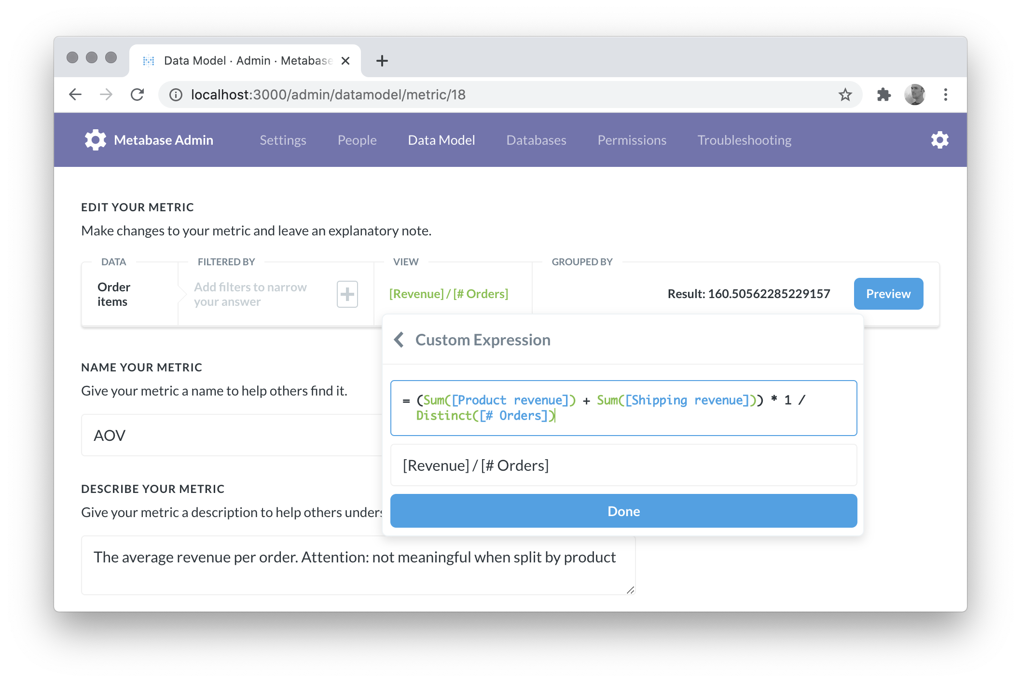Open the Order items data selector
Screen dimensions: 1021x683
[114, 294]
